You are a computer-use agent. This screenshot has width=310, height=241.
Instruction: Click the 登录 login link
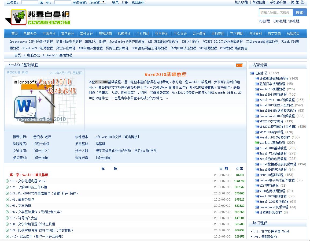(x=116, y=2)
